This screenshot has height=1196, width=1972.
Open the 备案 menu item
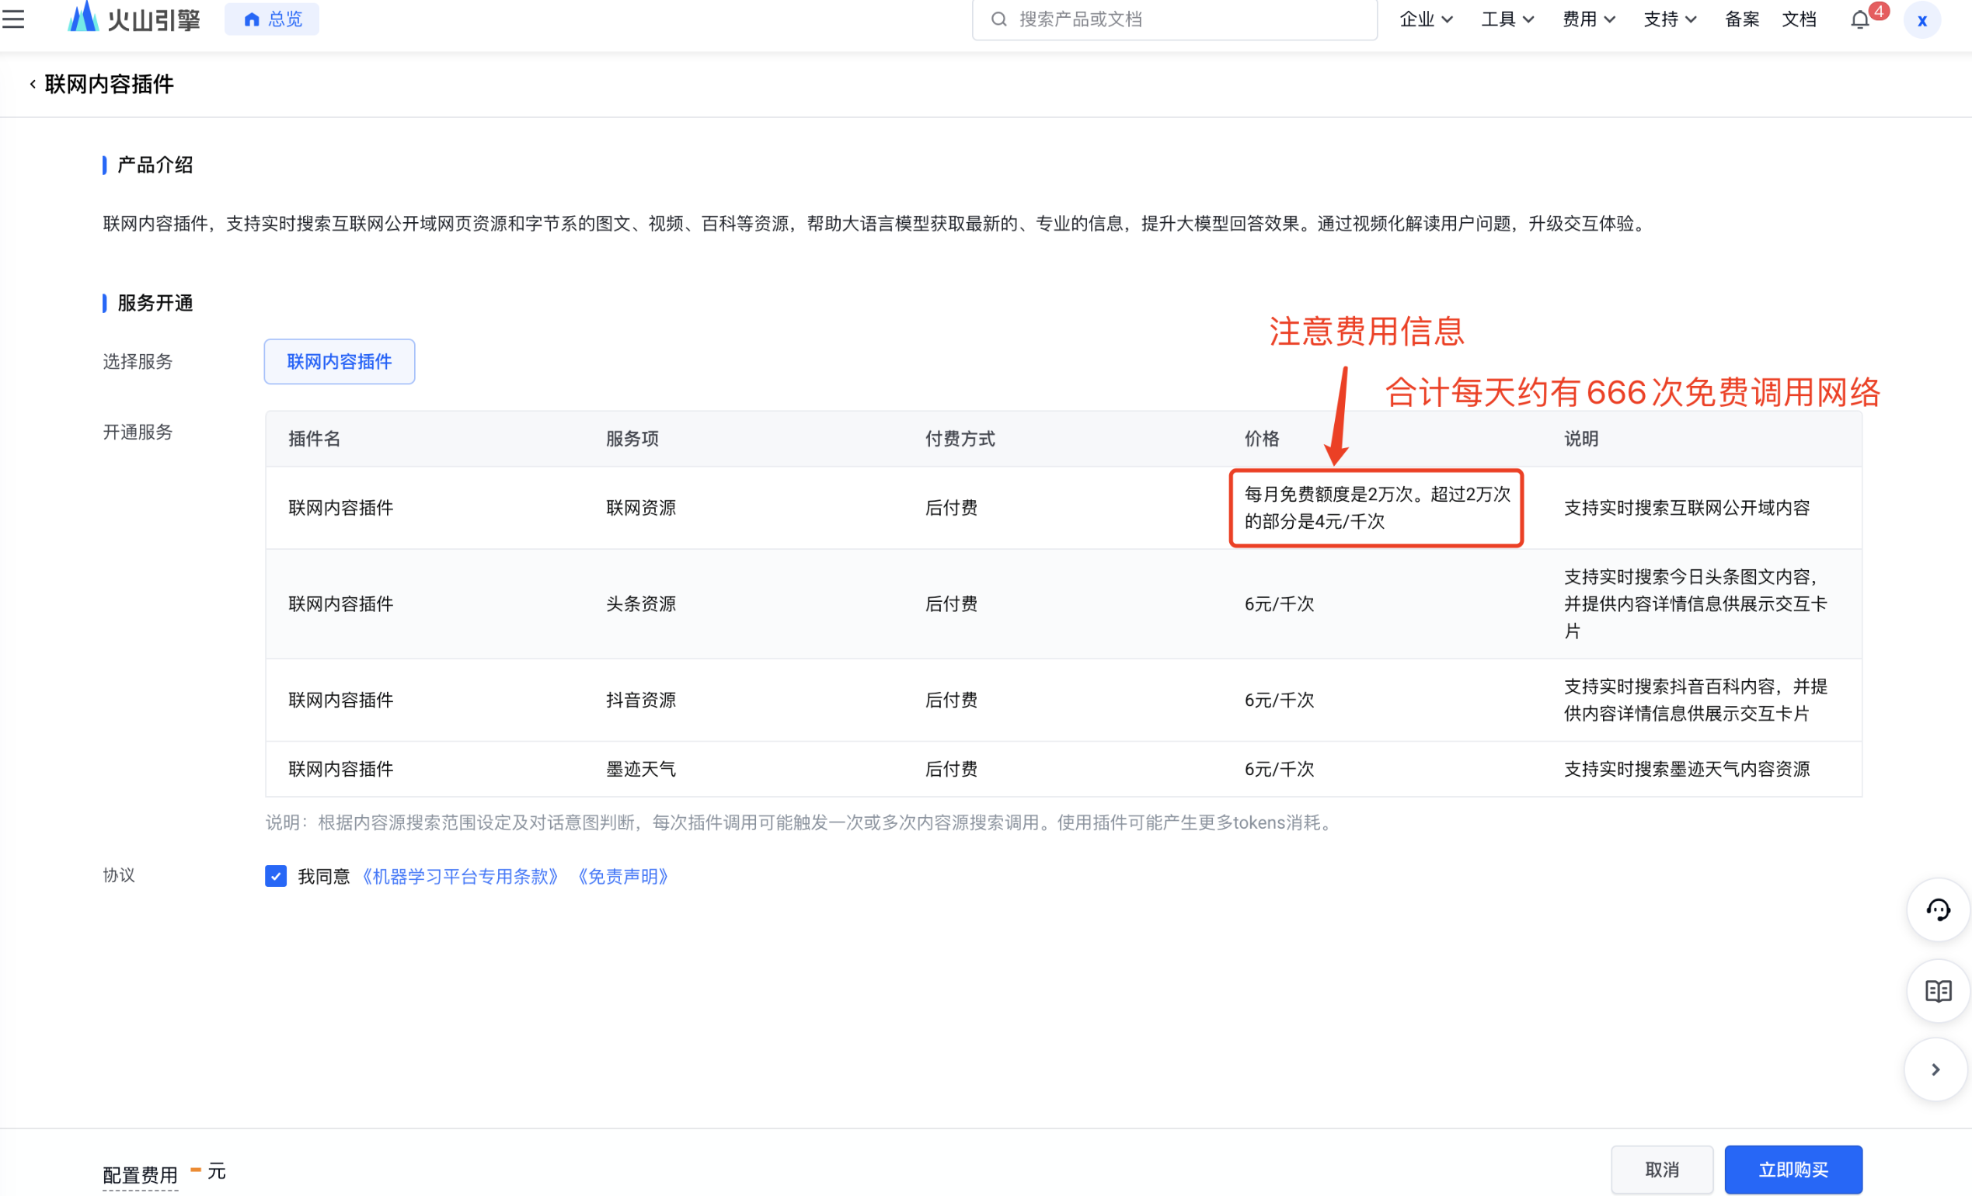[1741, 19]
